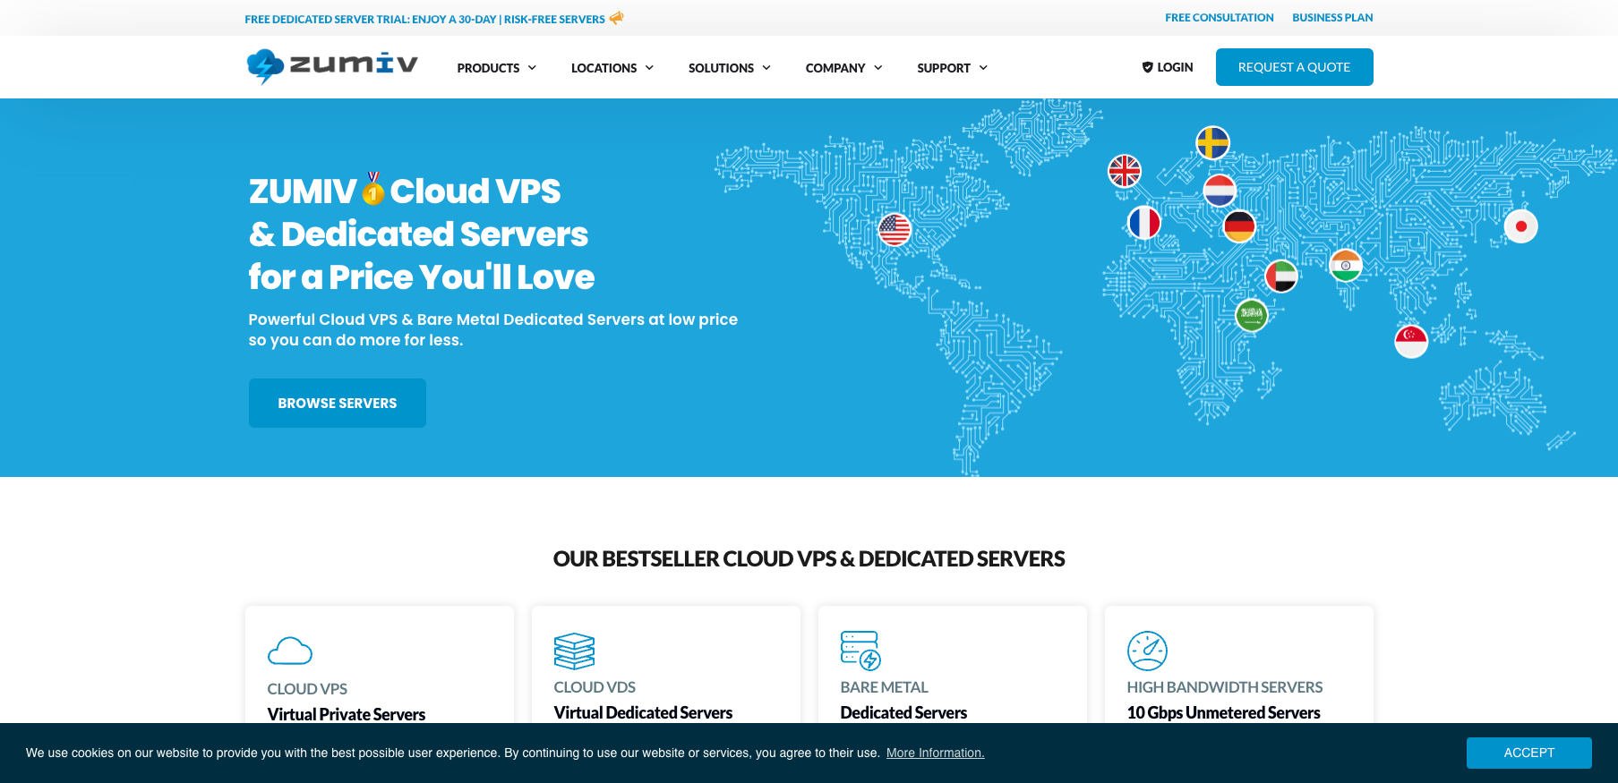This screenshot has width=1618, height=783.
Task: Click the 'CLOUD VPS' card label
Action: tap(307, 689)
